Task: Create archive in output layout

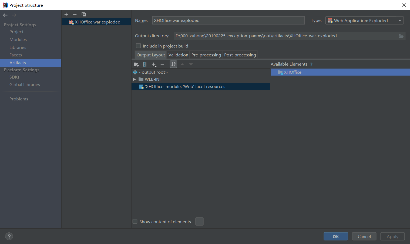Action: [x=145, y=64]
